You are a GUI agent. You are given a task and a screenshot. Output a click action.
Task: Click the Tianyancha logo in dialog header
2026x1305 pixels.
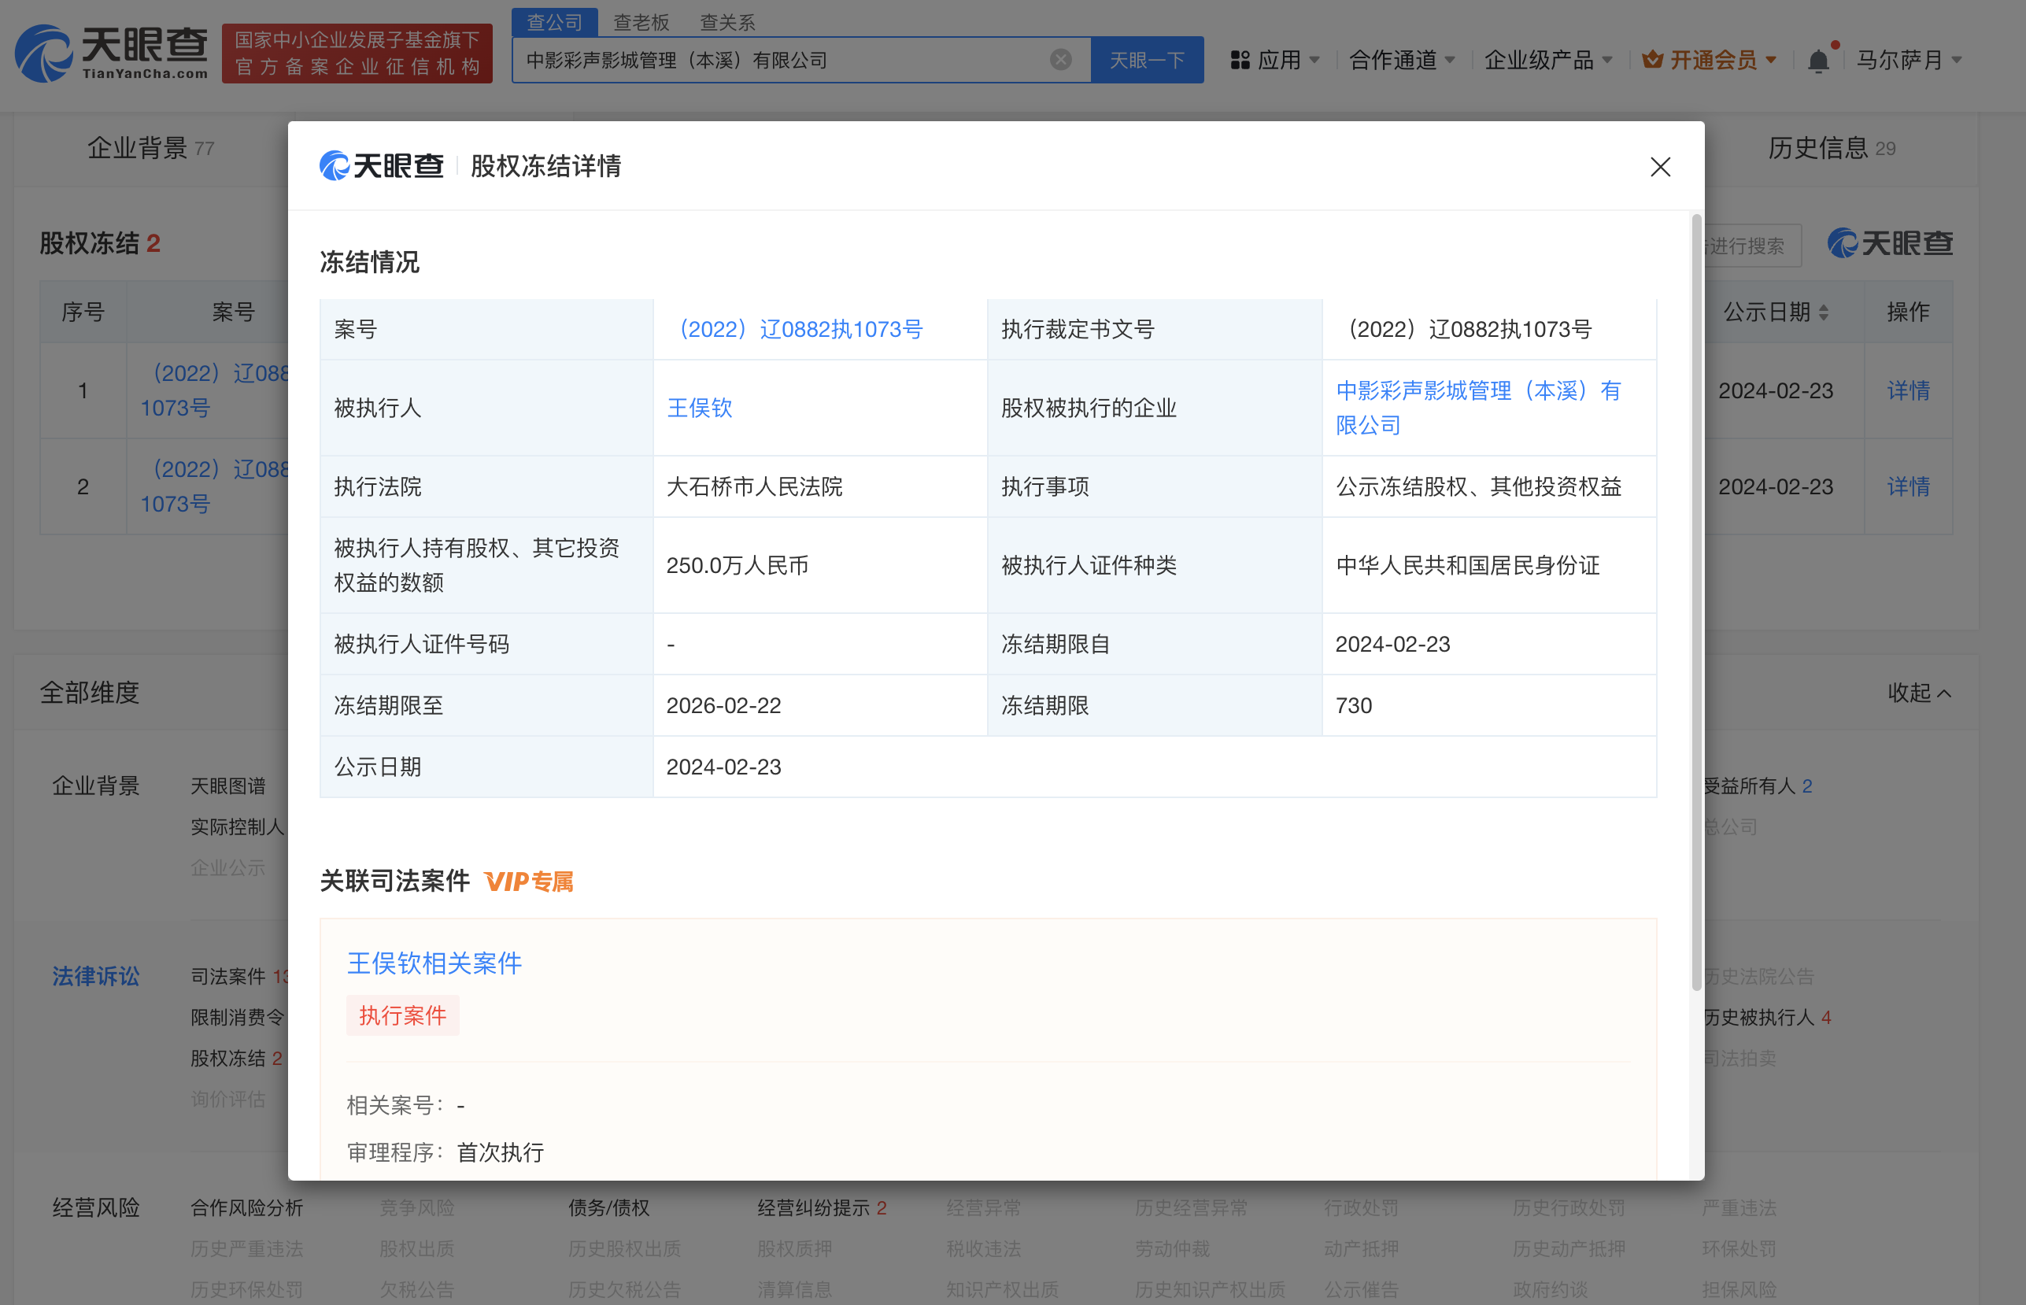point(381,166)
